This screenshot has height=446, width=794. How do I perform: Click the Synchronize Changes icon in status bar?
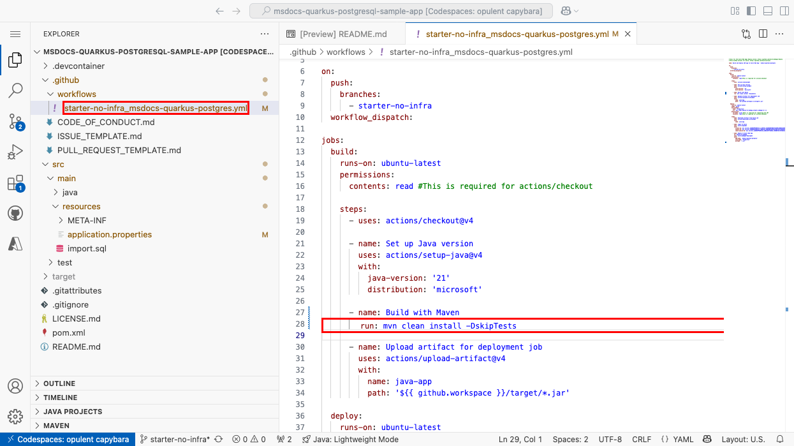pos(219,439)
